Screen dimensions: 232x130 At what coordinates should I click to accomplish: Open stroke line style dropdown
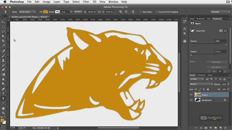coord(78,12)
